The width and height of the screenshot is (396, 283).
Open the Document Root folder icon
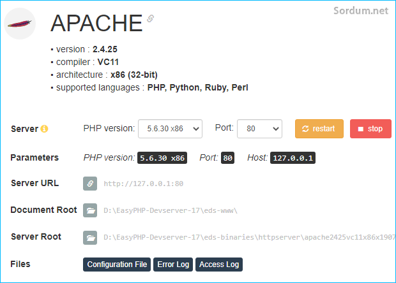[x=90, y=210]
